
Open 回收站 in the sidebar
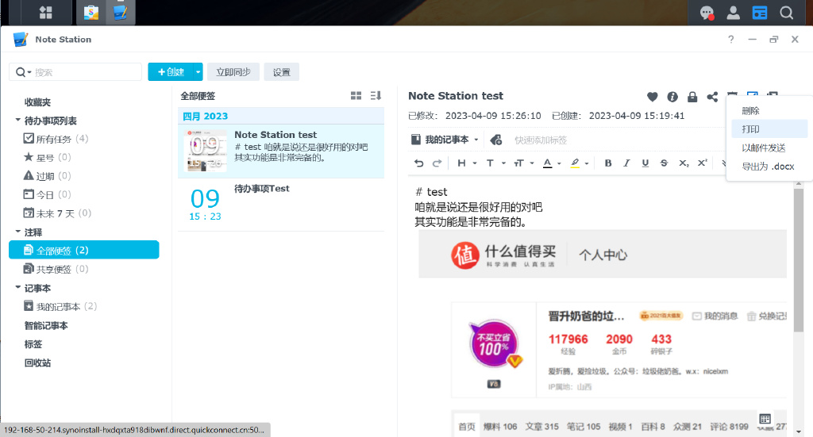pyautogui.click(x=37, y=363)
